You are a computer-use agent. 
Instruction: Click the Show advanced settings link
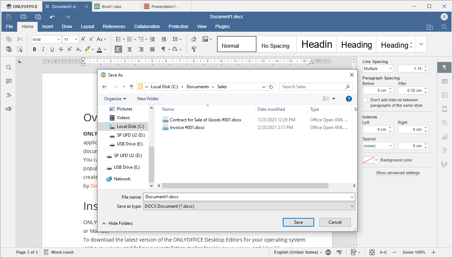(397, 173)
